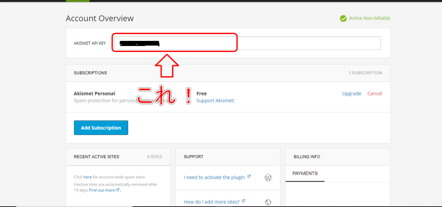442x207 pixels.
Task: Click the green Active status checkmark icon
Action: (x=343, y=19)
